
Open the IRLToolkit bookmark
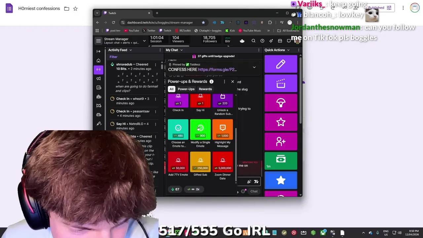pos(182,31)
